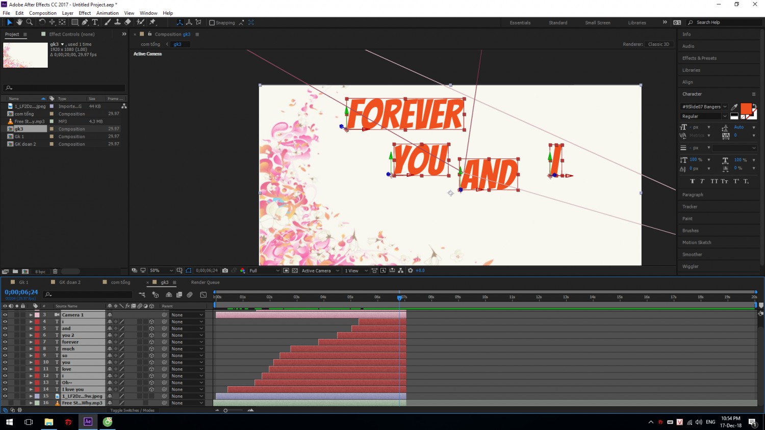Viewport: 765px width, 430px height.
Task: Open the Animation menu
Action: point(108,13)
